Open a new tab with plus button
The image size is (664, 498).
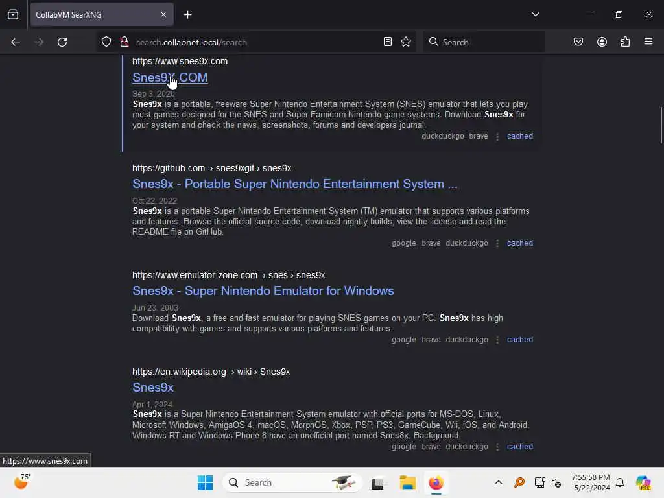point(187,15)
